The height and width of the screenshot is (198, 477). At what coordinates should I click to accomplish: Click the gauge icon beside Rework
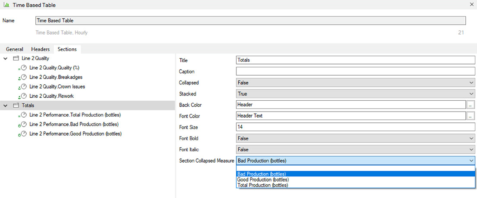[x=23, y=96]
